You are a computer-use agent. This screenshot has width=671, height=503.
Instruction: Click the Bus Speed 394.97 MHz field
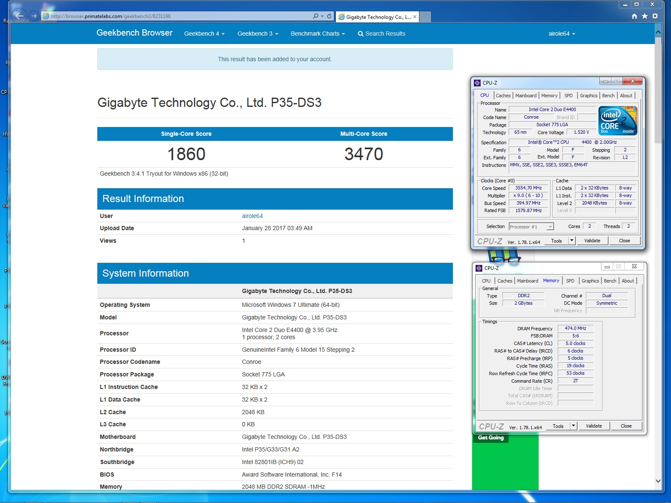(528, 203)
